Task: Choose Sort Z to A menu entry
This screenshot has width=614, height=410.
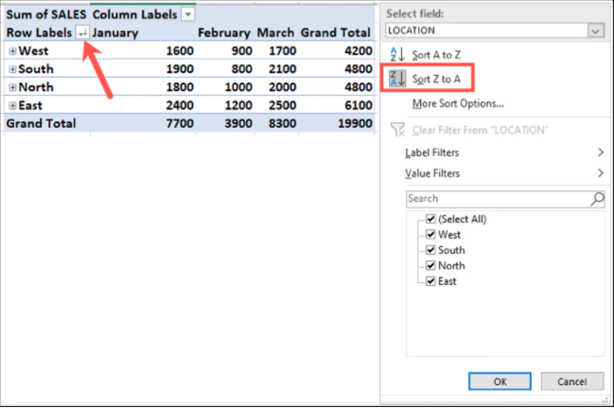Action: click(x=436, y=79)
